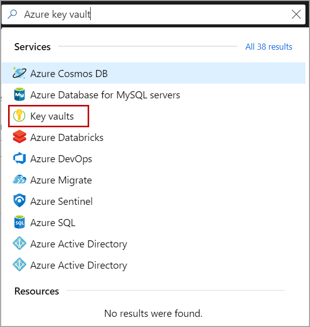The width and height of the screenshot is (310, 327).
Task: Click the red Azure Databricks icon
Action: [x=20, y=137]
